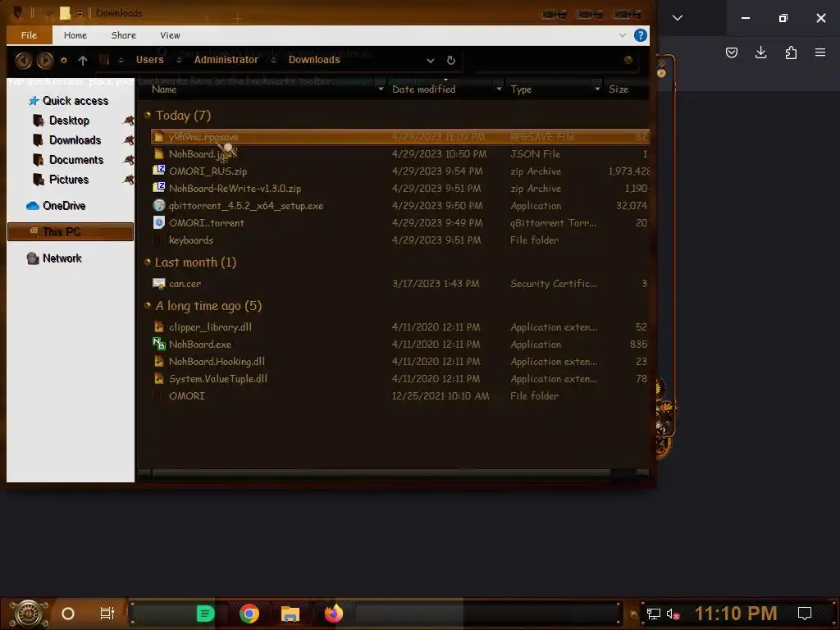840x630 pixels.
Task: Open Task View on the taskbar
Action: 107,614
